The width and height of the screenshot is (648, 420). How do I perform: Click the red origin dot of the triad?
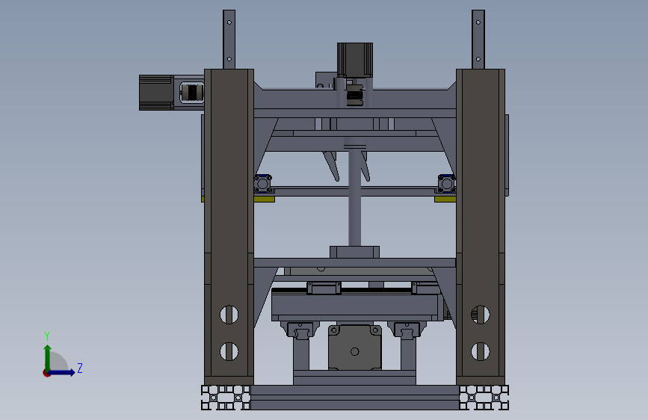46,373
